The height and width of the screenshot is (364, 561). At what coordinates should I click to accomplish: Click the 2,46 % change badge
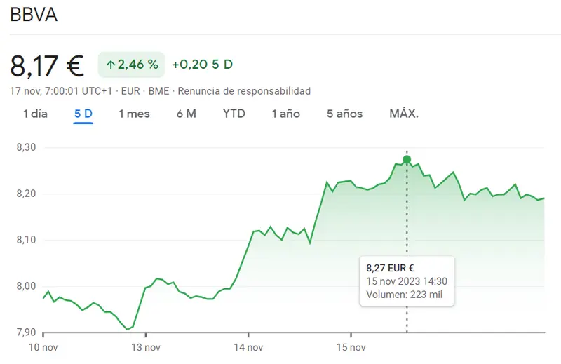tap(131, 65)
